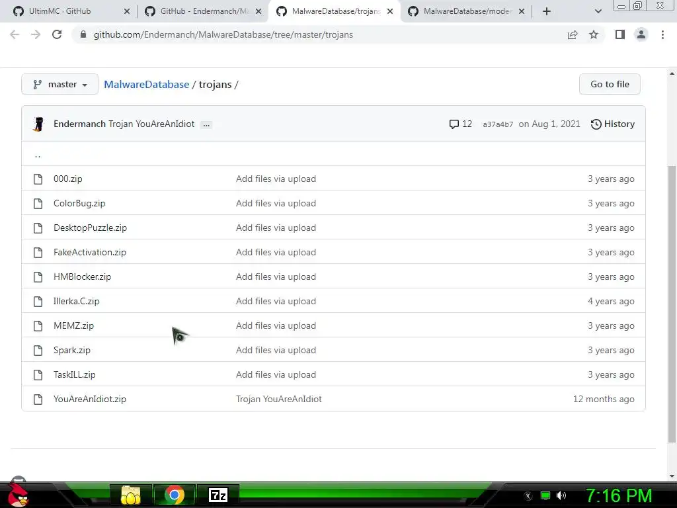The height and width of the screenshot is (508, 677).
Task: Open the Endermanch author link
Action: [79, 124]
